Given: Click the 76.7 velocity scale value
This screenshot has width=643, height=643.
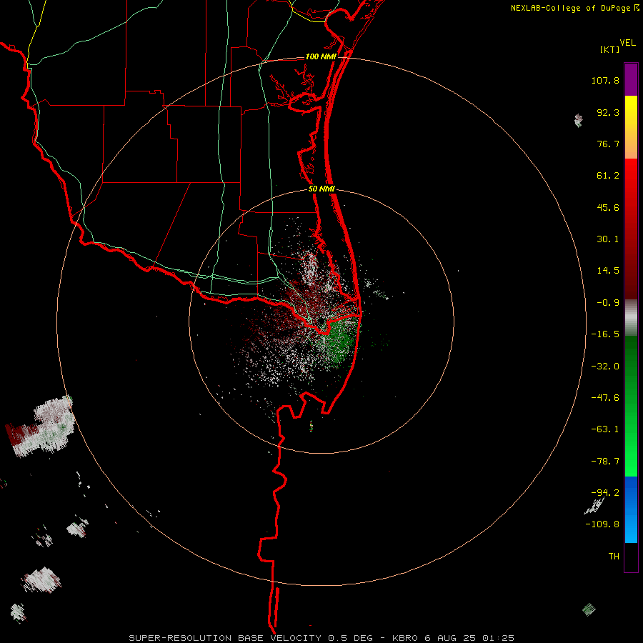Looking at the screenshot, I should [608, 144].
